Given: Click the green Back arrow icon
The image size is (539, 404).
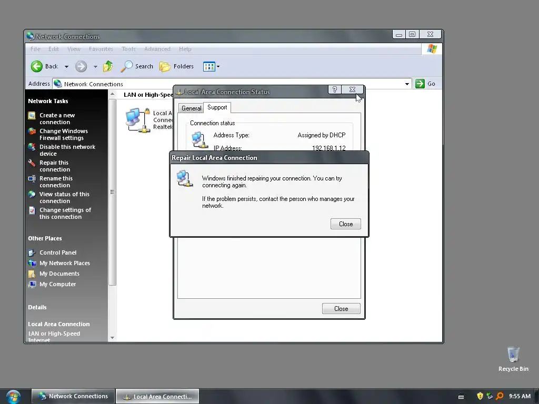Looking at the screenshot, I should point(36,66).
